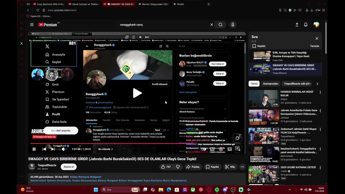Toggle theater mode in player
Screen dimensions: 345x194
pyautogui.click(x=230, y=149)
